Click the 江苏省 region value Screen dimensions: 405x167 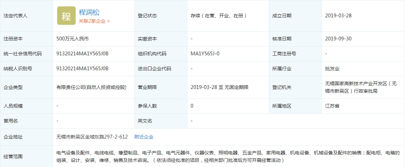[332, 106]
